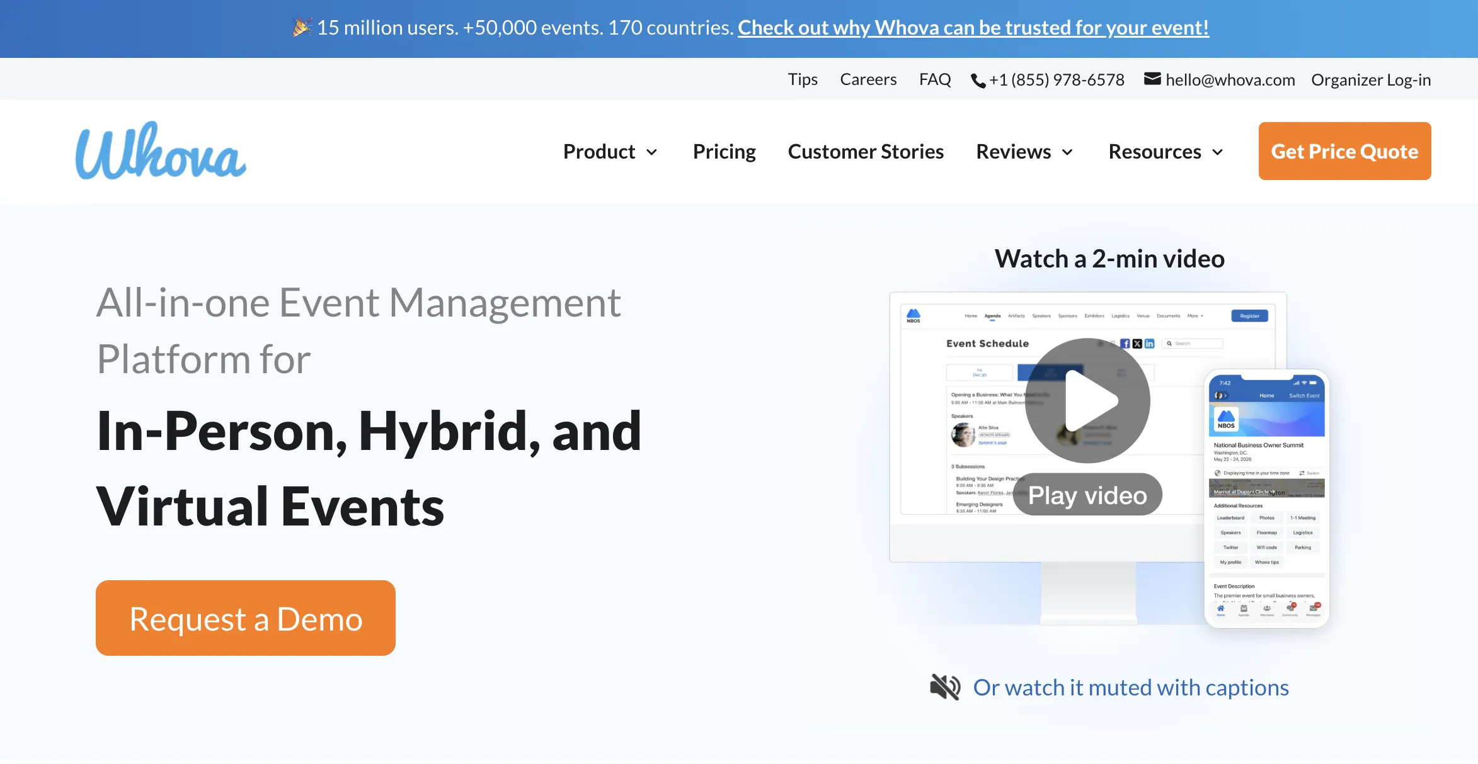Click the phone icon next to +1 (855) 978-6578

pyautogui.click(x=977, y=80)
